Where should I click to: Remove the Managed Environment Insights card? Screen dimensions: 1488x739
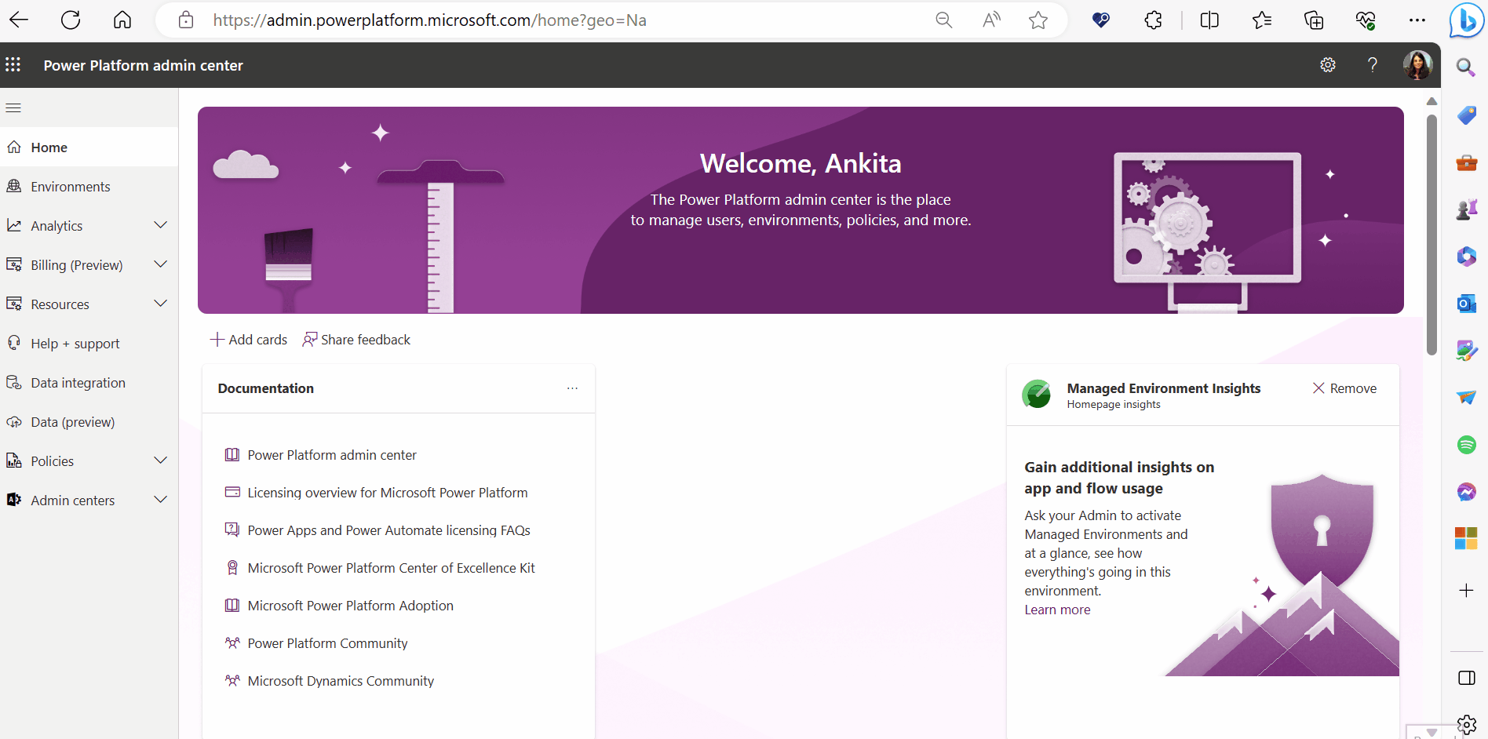pos(1344,388)
